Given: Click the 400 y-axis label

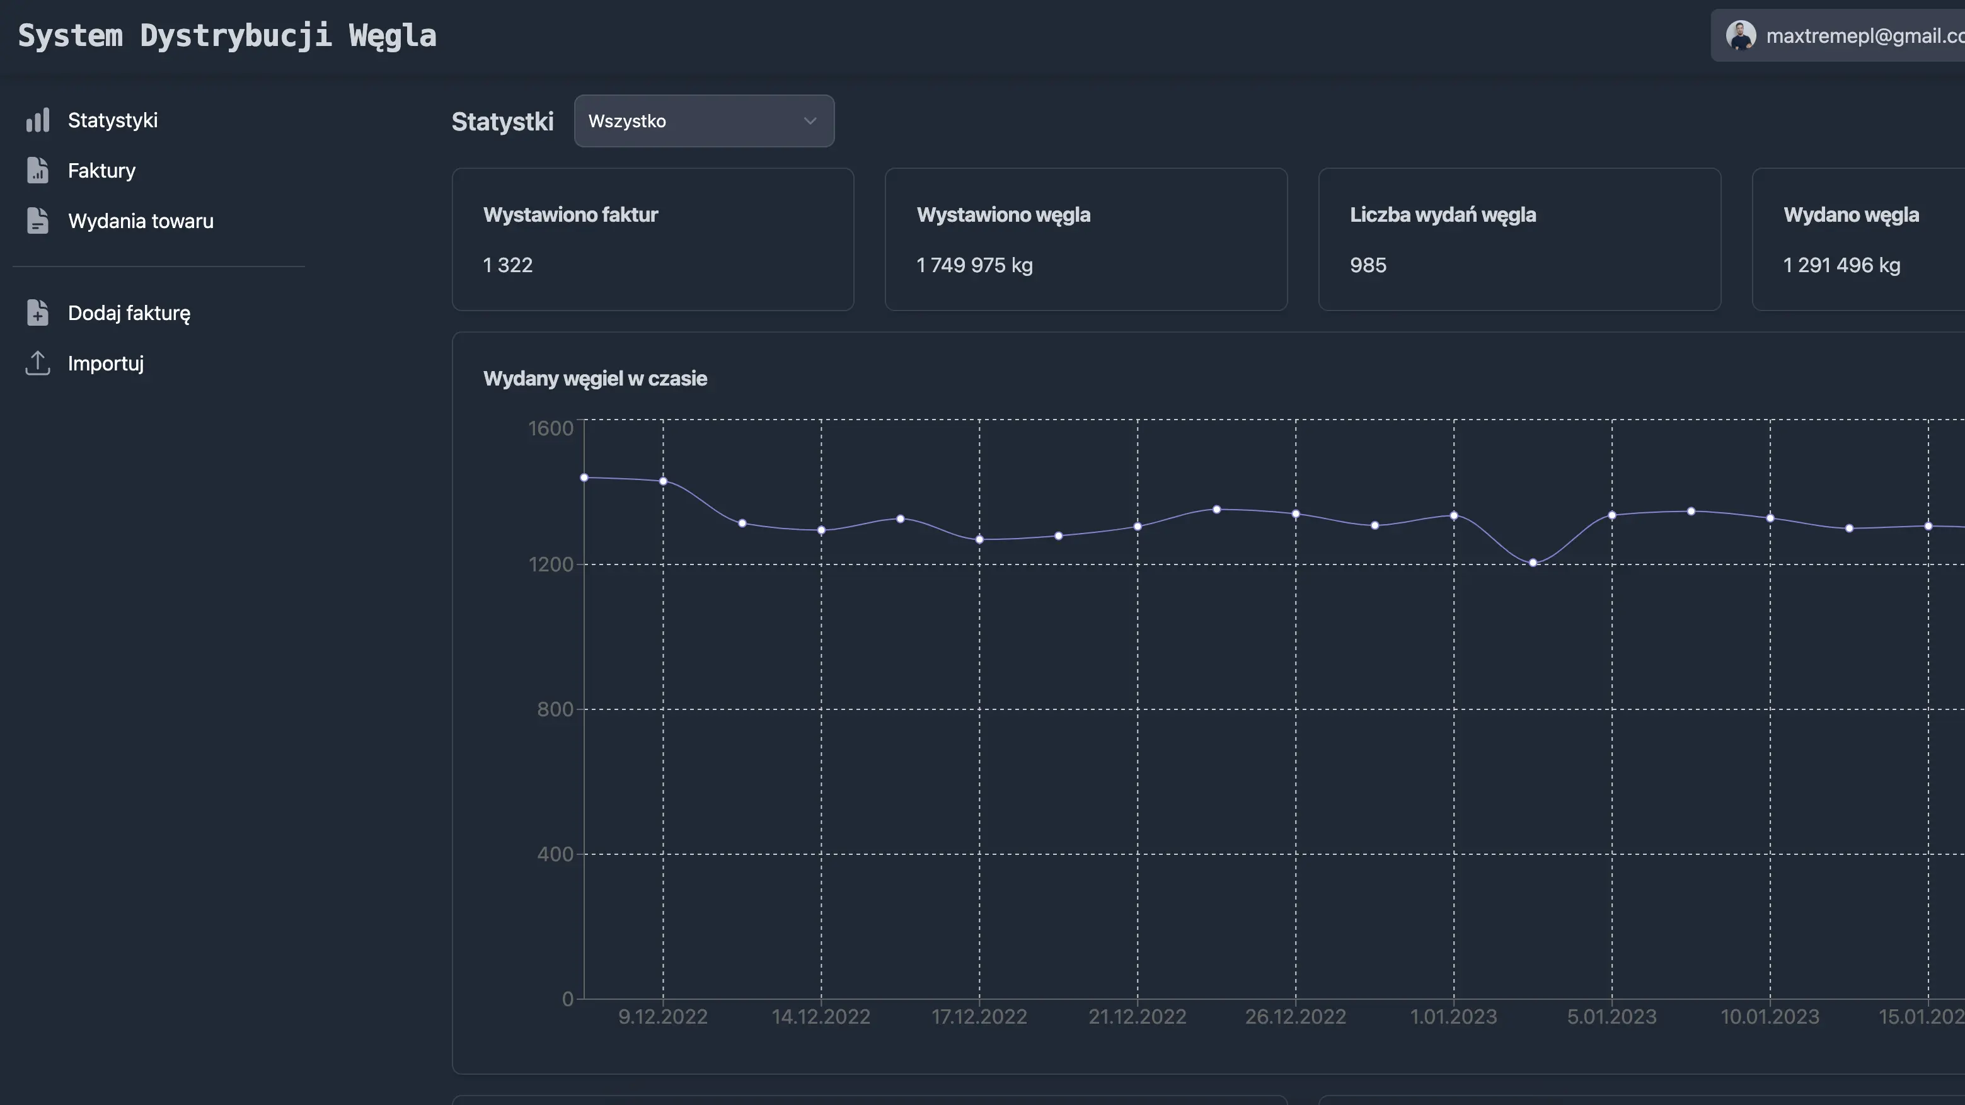Looking at the screenshot, I should pos(555,854).
